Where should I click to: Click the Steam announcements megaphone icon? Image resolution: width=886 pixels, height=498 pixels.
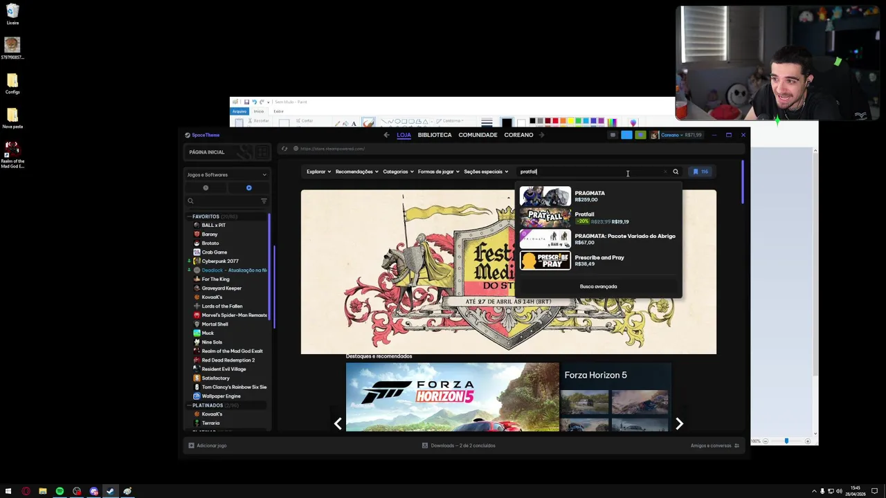pyautogui.click(x=613, y=135)
